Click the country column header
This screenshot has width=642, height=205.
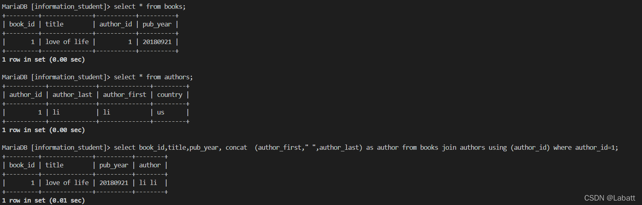170,95
